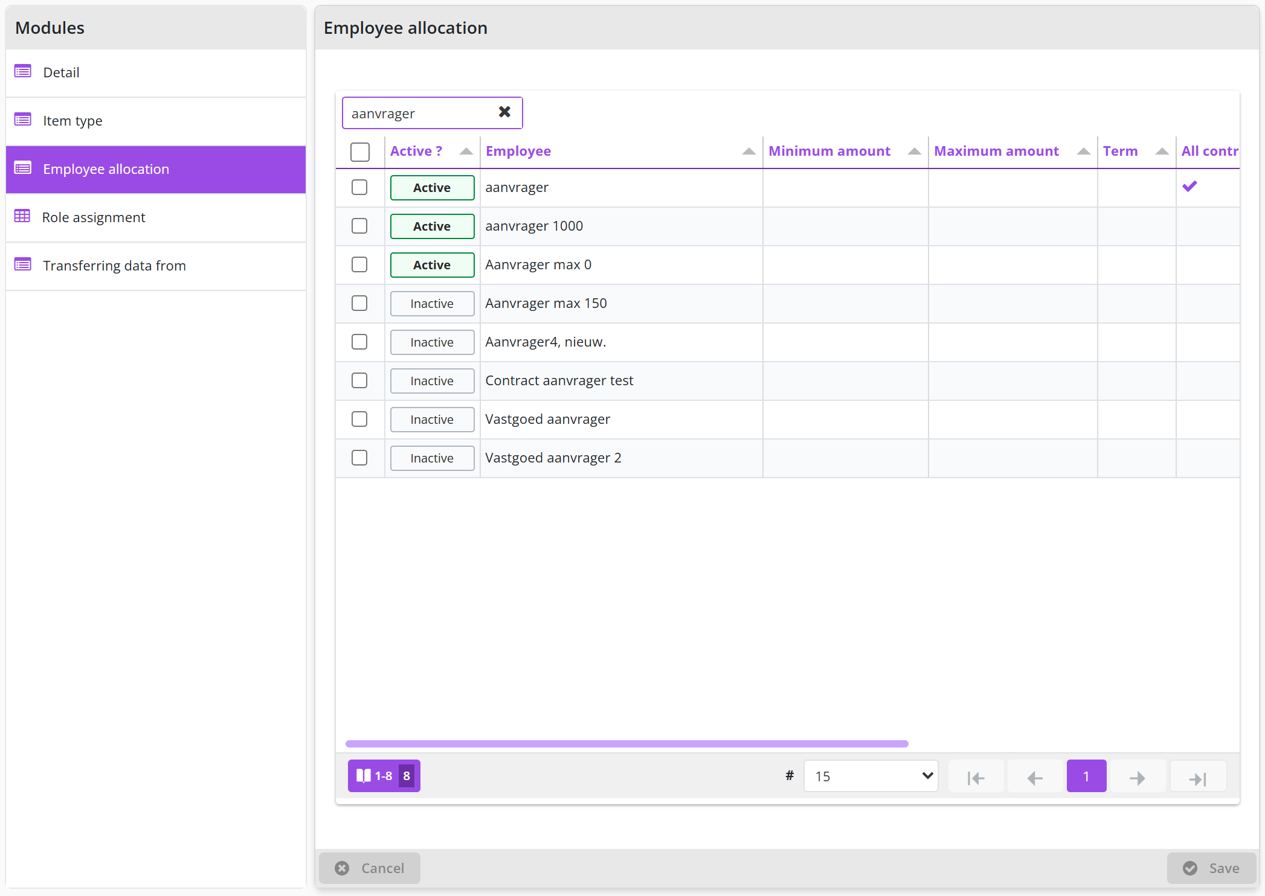Sort by Minimum amount column arrow
Image resolution: width=1265 pixels, height=896 pixels.
(x=914, y=152)
